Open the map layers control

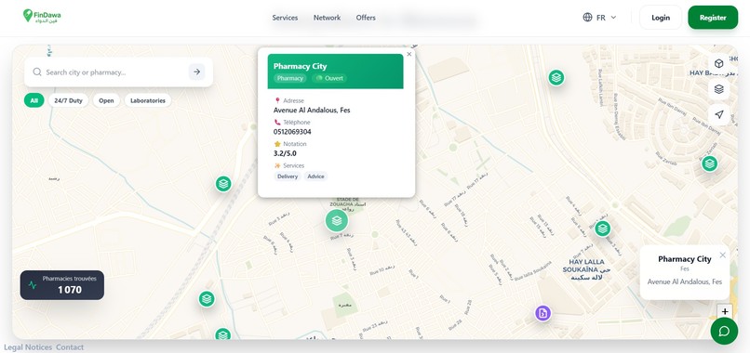coord(718,89)
